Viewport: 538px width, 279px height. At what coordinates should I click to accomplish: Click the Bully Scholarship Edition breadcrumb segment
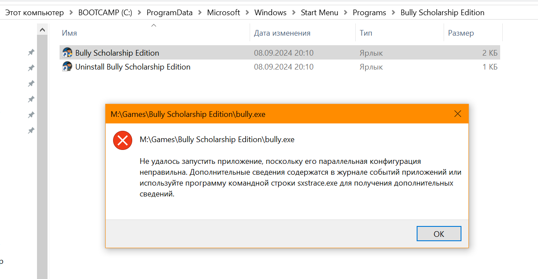(442, 13)
